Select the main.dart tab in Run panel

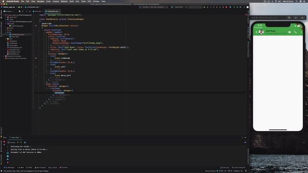[x=15, y=137]
